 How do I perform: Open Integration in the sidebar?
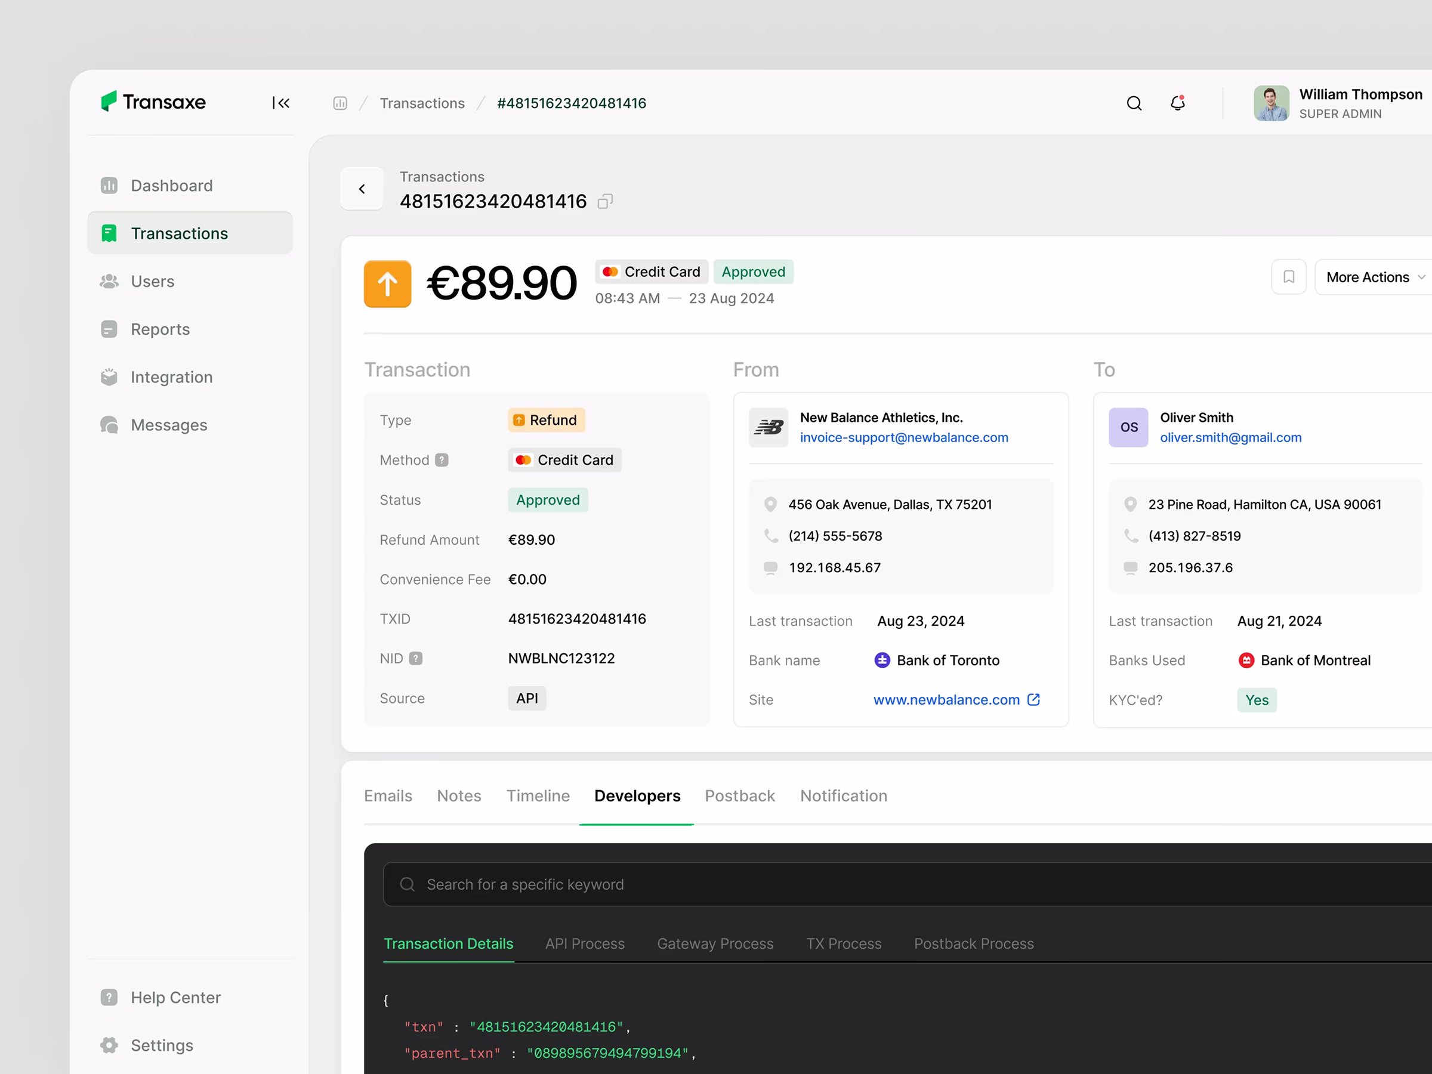point(190,376)
